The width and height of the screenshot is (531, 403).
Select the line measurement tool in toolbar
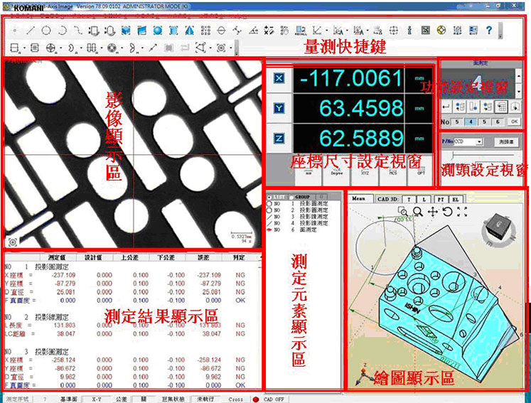coord(29,31)
